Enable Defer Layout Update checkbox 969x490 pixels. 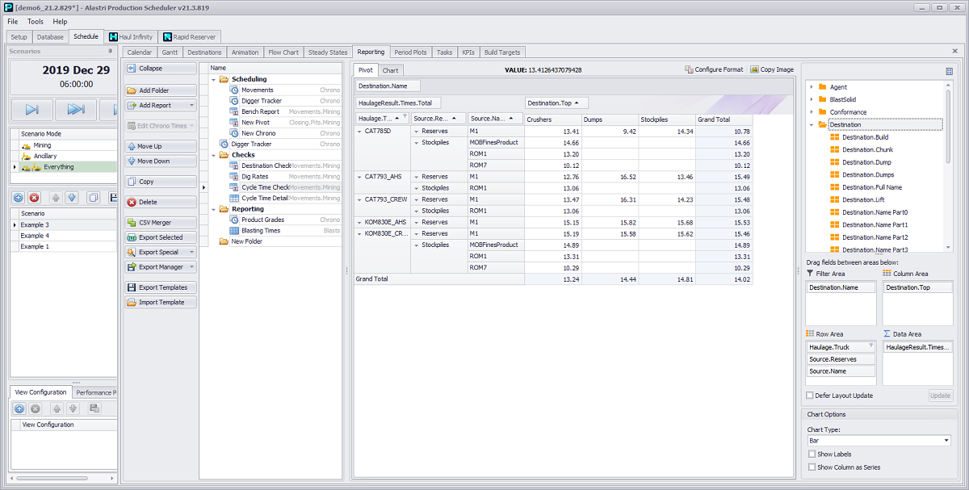pyautogui.click(x=810, y=396)
